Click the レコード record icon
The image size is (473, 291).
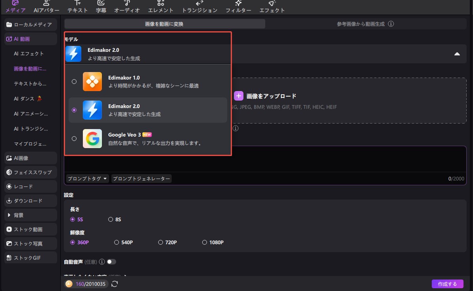pyautogui.click(x=9, y=186)
